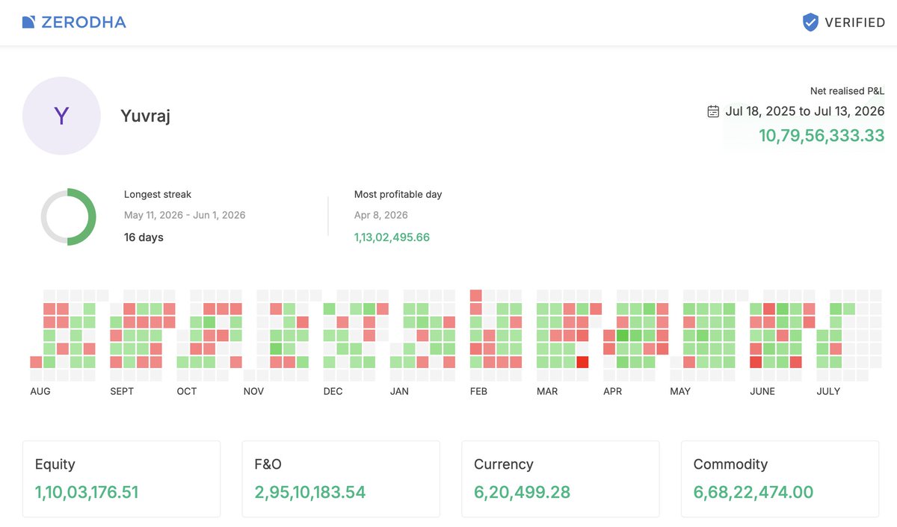Click the Y profile avatar
The height and width of the screenshot is (527, 897).
pyautogui.click(x=61, y=116)
